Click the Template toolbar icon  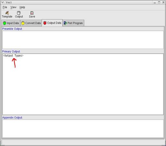coord(7,13)
